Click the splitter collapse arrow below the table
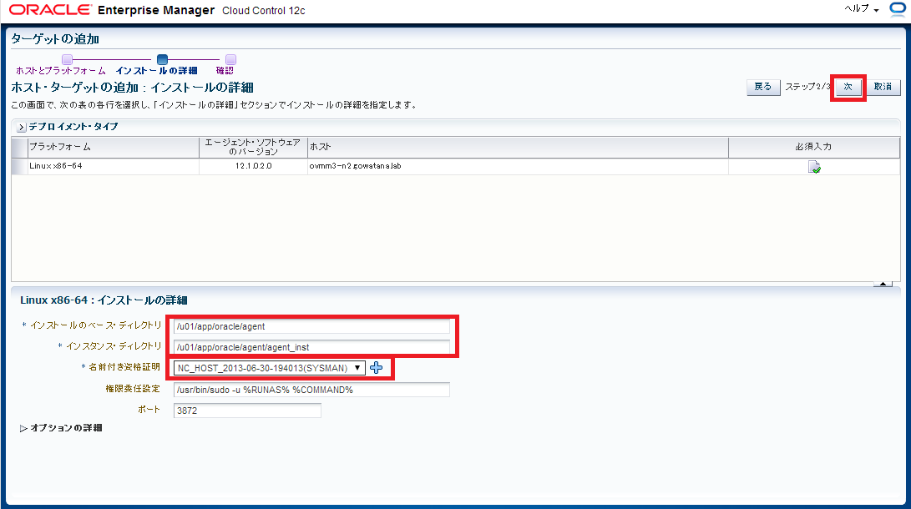This screenshot has width=911, height=509. tap(883, 284)
